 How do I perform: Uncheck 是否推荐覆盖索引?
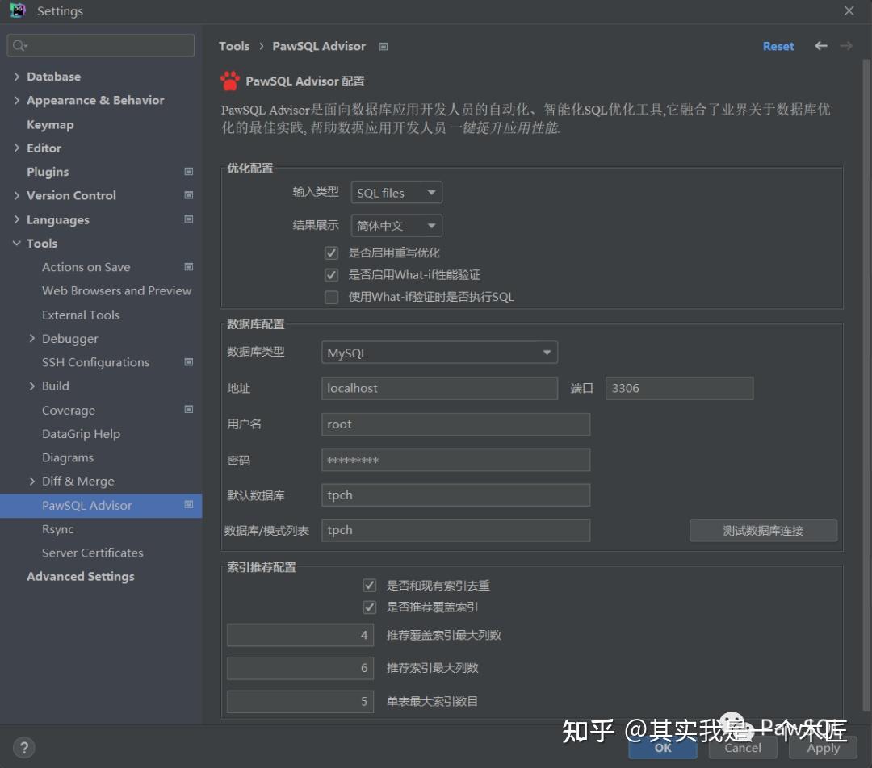(x=369, y=607)
